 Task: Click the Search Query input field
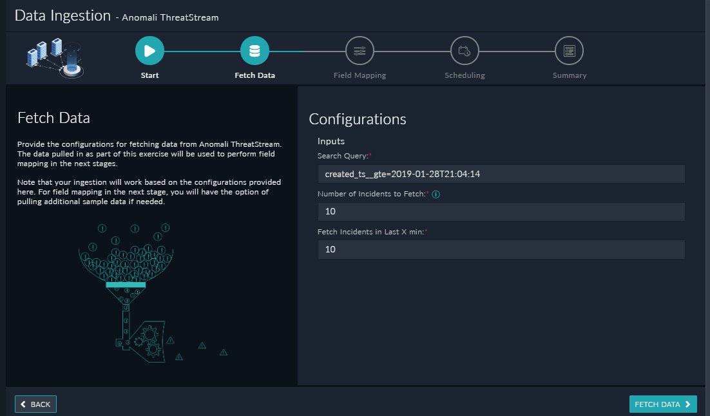pyautogui.click(x=501, y=174)
